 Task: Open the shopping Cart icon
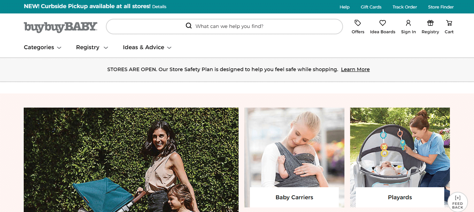[x=449, y=23]
